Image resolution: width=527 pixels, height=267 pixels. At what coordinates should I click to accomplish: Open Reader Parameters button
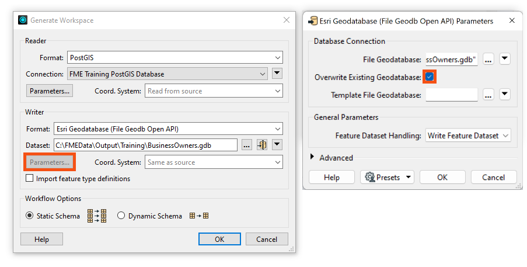pyautogui.click(x=50, y=91)
